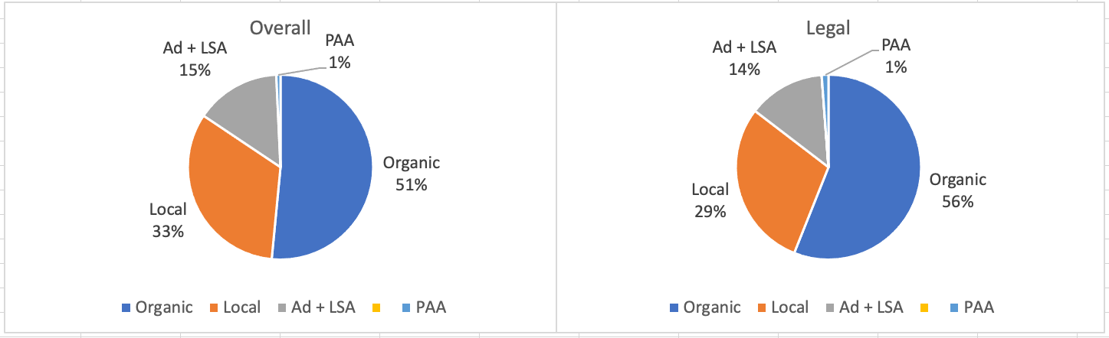1109x338 pixels.
Task: Click the orange Local slice in Overall chart
Action: click(230, 191)
